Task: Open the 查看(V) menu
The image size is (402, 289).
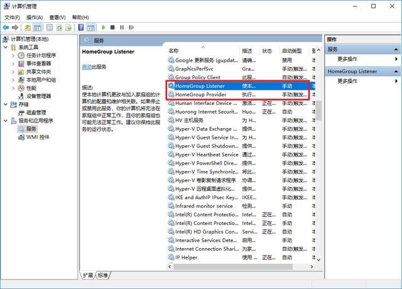Action: 57,18
